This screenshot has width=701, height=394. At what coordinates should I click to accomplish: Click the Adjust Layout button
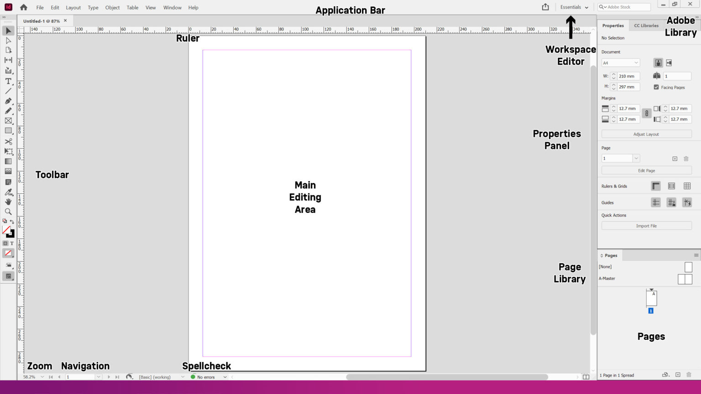[x=646, y=134]
